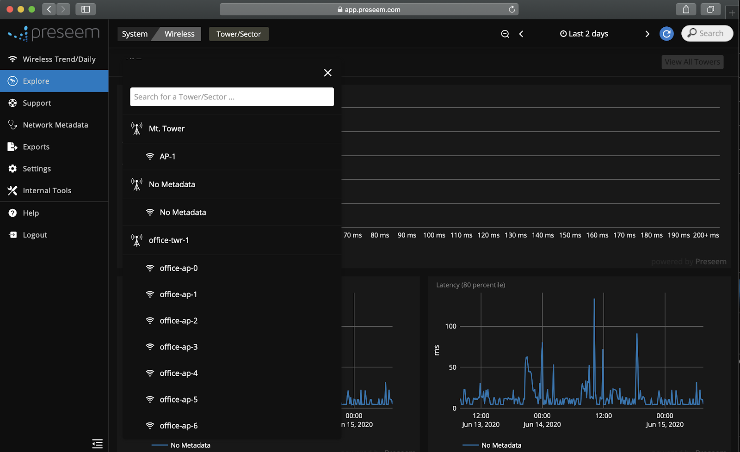The image size is (740, 452).
Task: Click the Exports file icon
Action: tap(12, 147)
